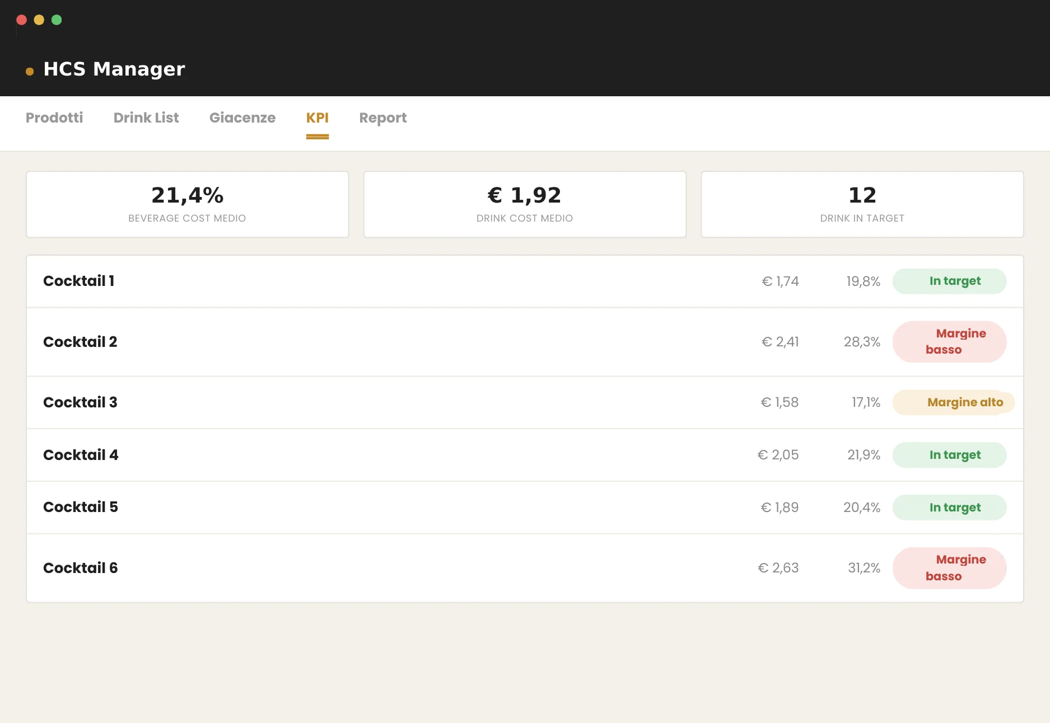
Task: Click the € 1,58 cost value
Action: (780, 402)
